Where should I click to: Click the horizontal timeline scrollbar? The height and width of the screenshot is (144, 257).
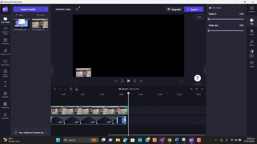157,135
